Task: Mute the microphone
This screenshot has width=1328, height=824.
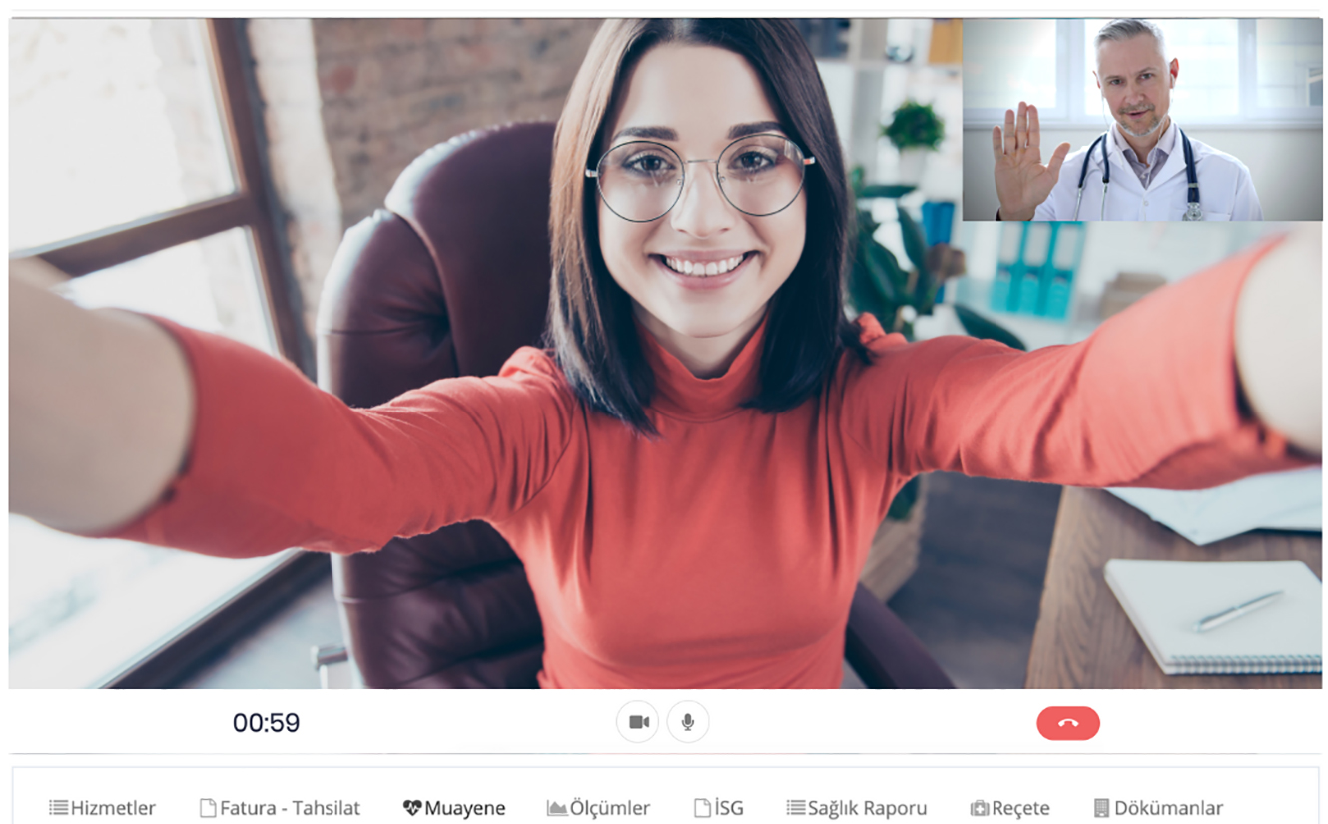Action: pos(688,722)
